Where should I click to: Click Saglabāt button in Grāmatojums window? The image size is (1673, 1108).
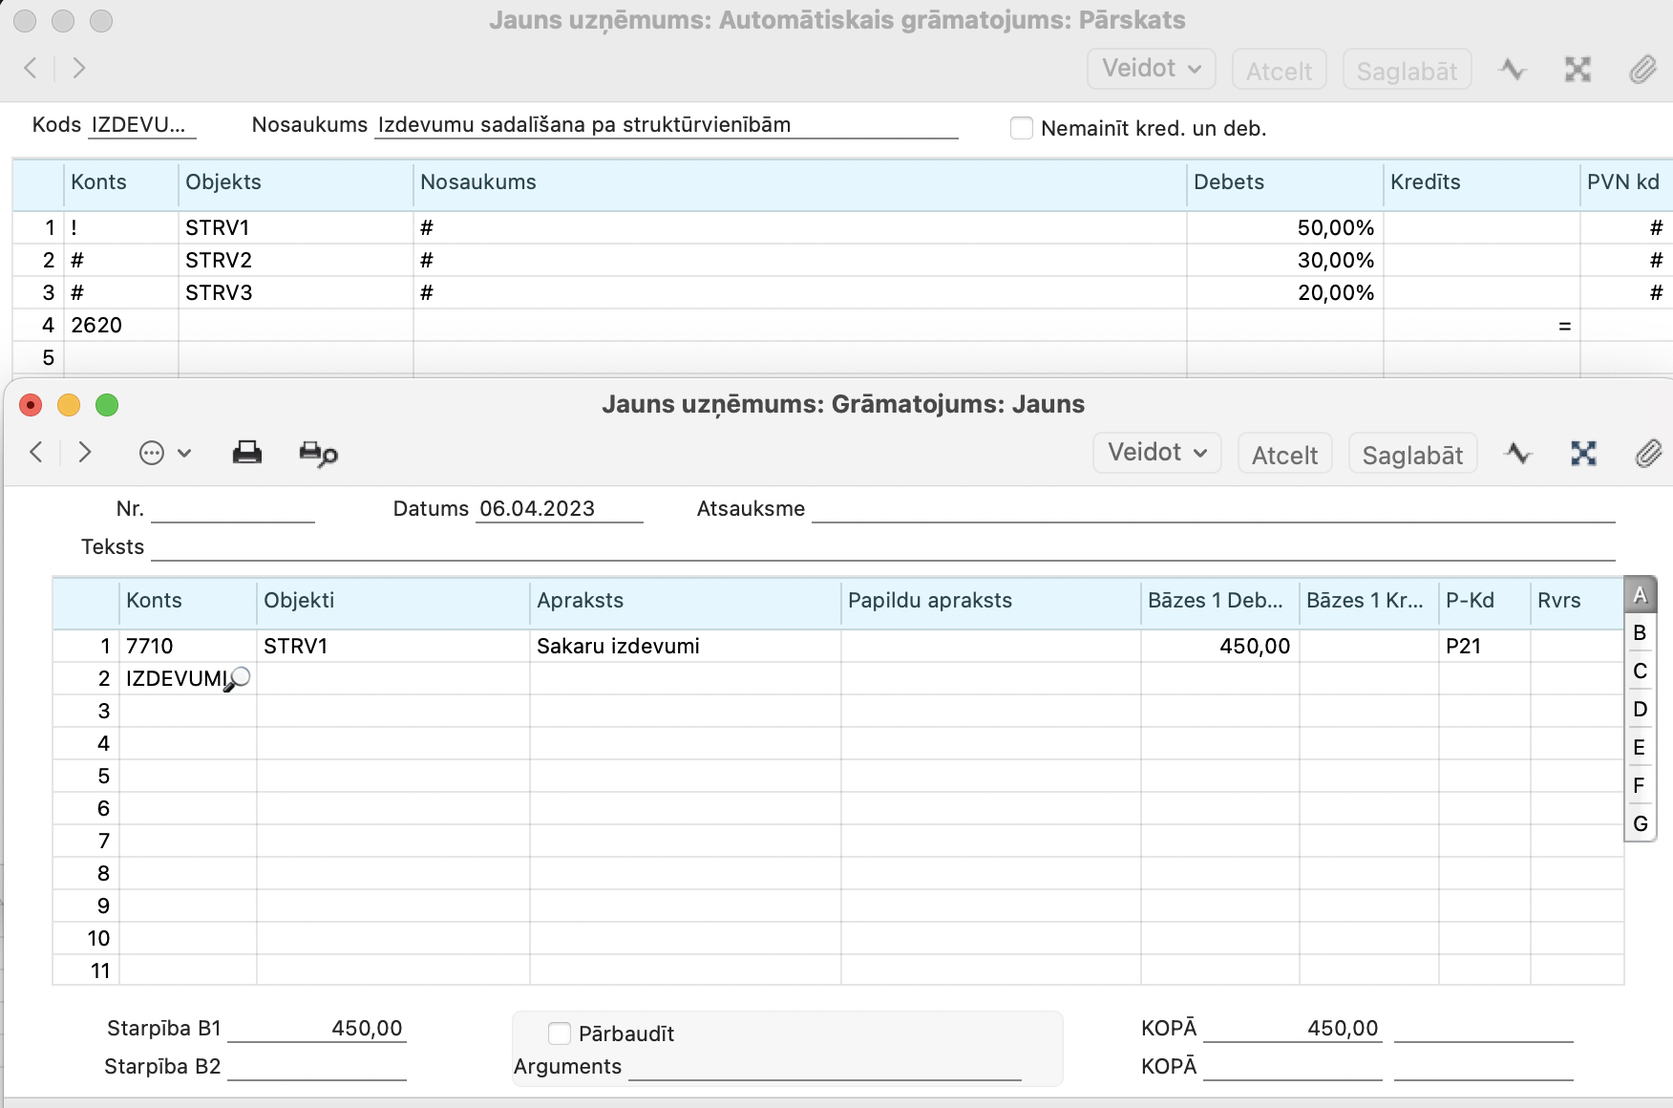pos(1412,455)
